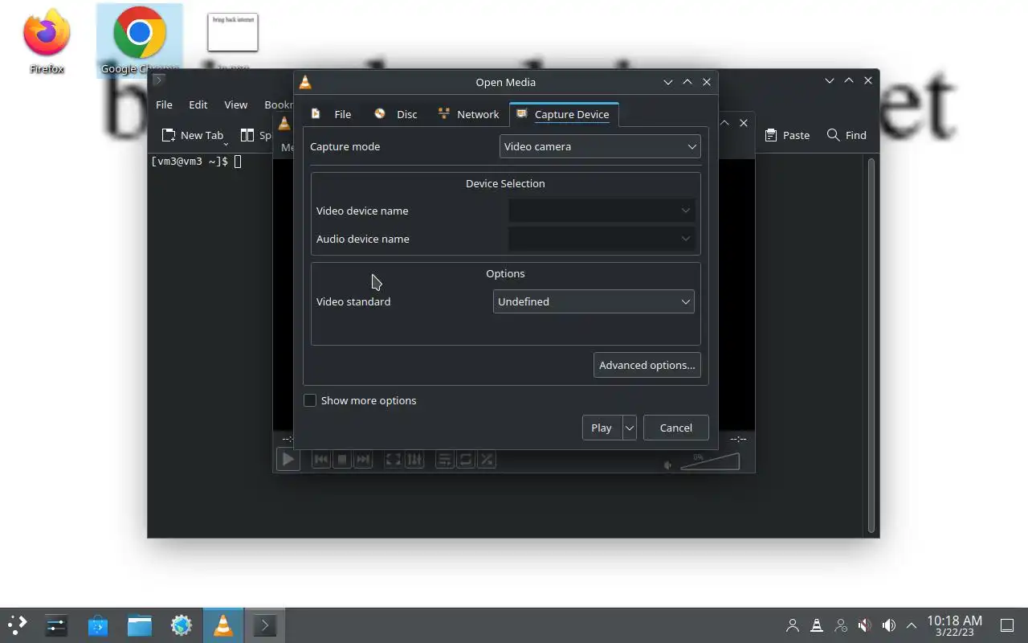Toggle the VLC loop button
Screen dimensions: 1028x643
466,460
